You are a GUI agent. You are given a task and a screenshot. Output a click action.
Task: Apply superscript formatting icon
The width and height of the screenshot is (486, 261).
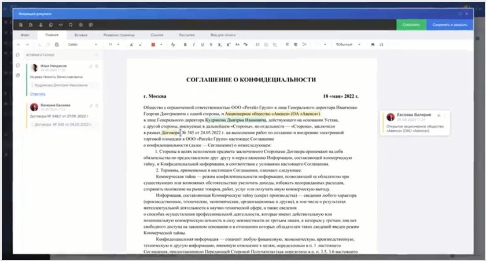(x=229, y=45)
